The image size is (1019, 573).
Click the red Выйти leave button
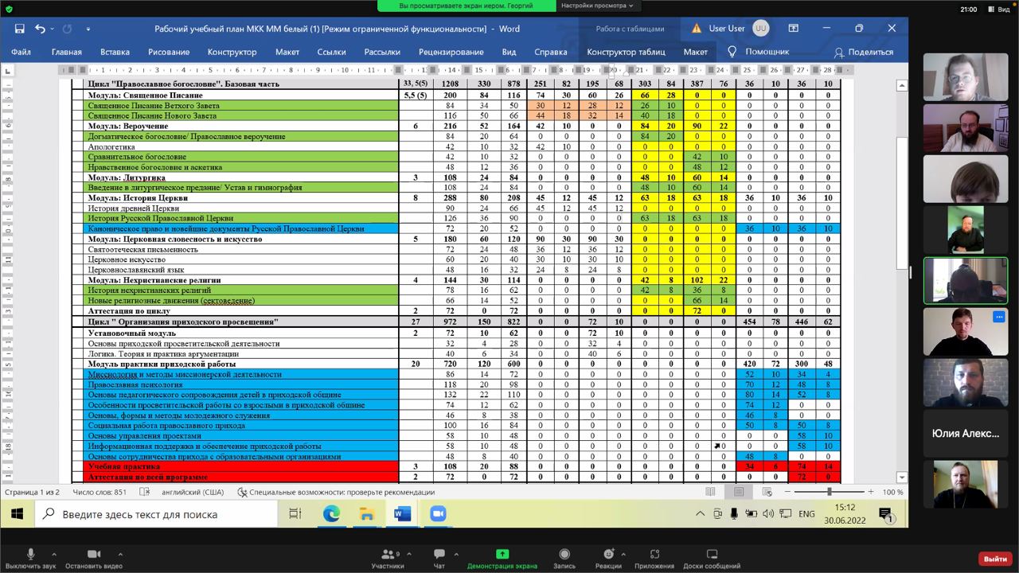tap(995, 559)
